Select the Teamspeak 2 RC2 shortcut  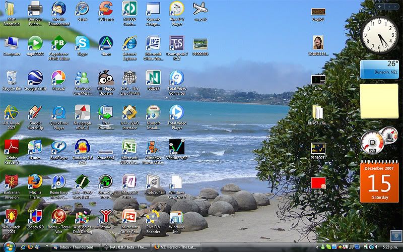click(x=176, y=43)
